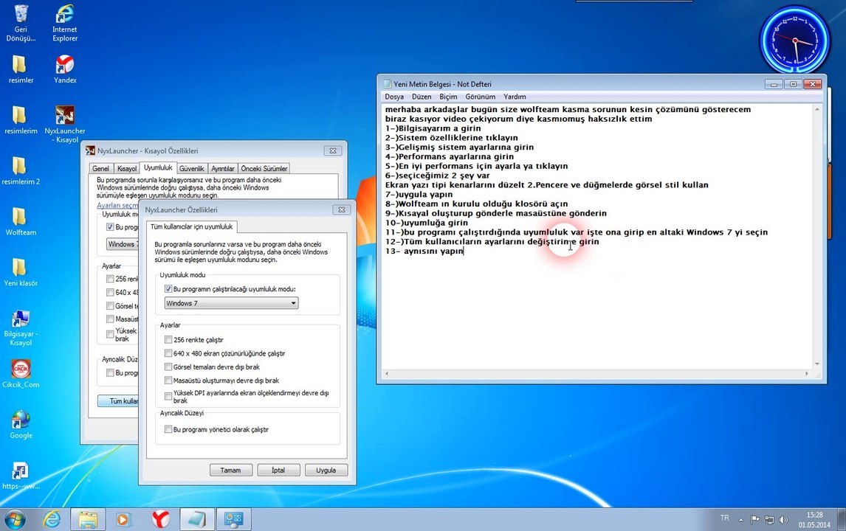846x531 pixels.
Task: Click the Uygula button
Action: click(326, 470)
